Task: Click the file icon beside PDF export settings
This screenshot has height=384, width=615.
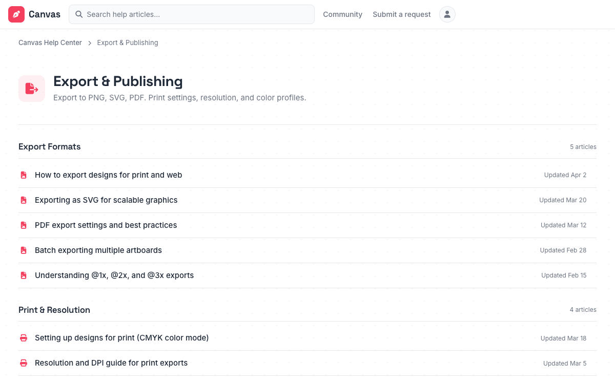Action: coord(24,225)
